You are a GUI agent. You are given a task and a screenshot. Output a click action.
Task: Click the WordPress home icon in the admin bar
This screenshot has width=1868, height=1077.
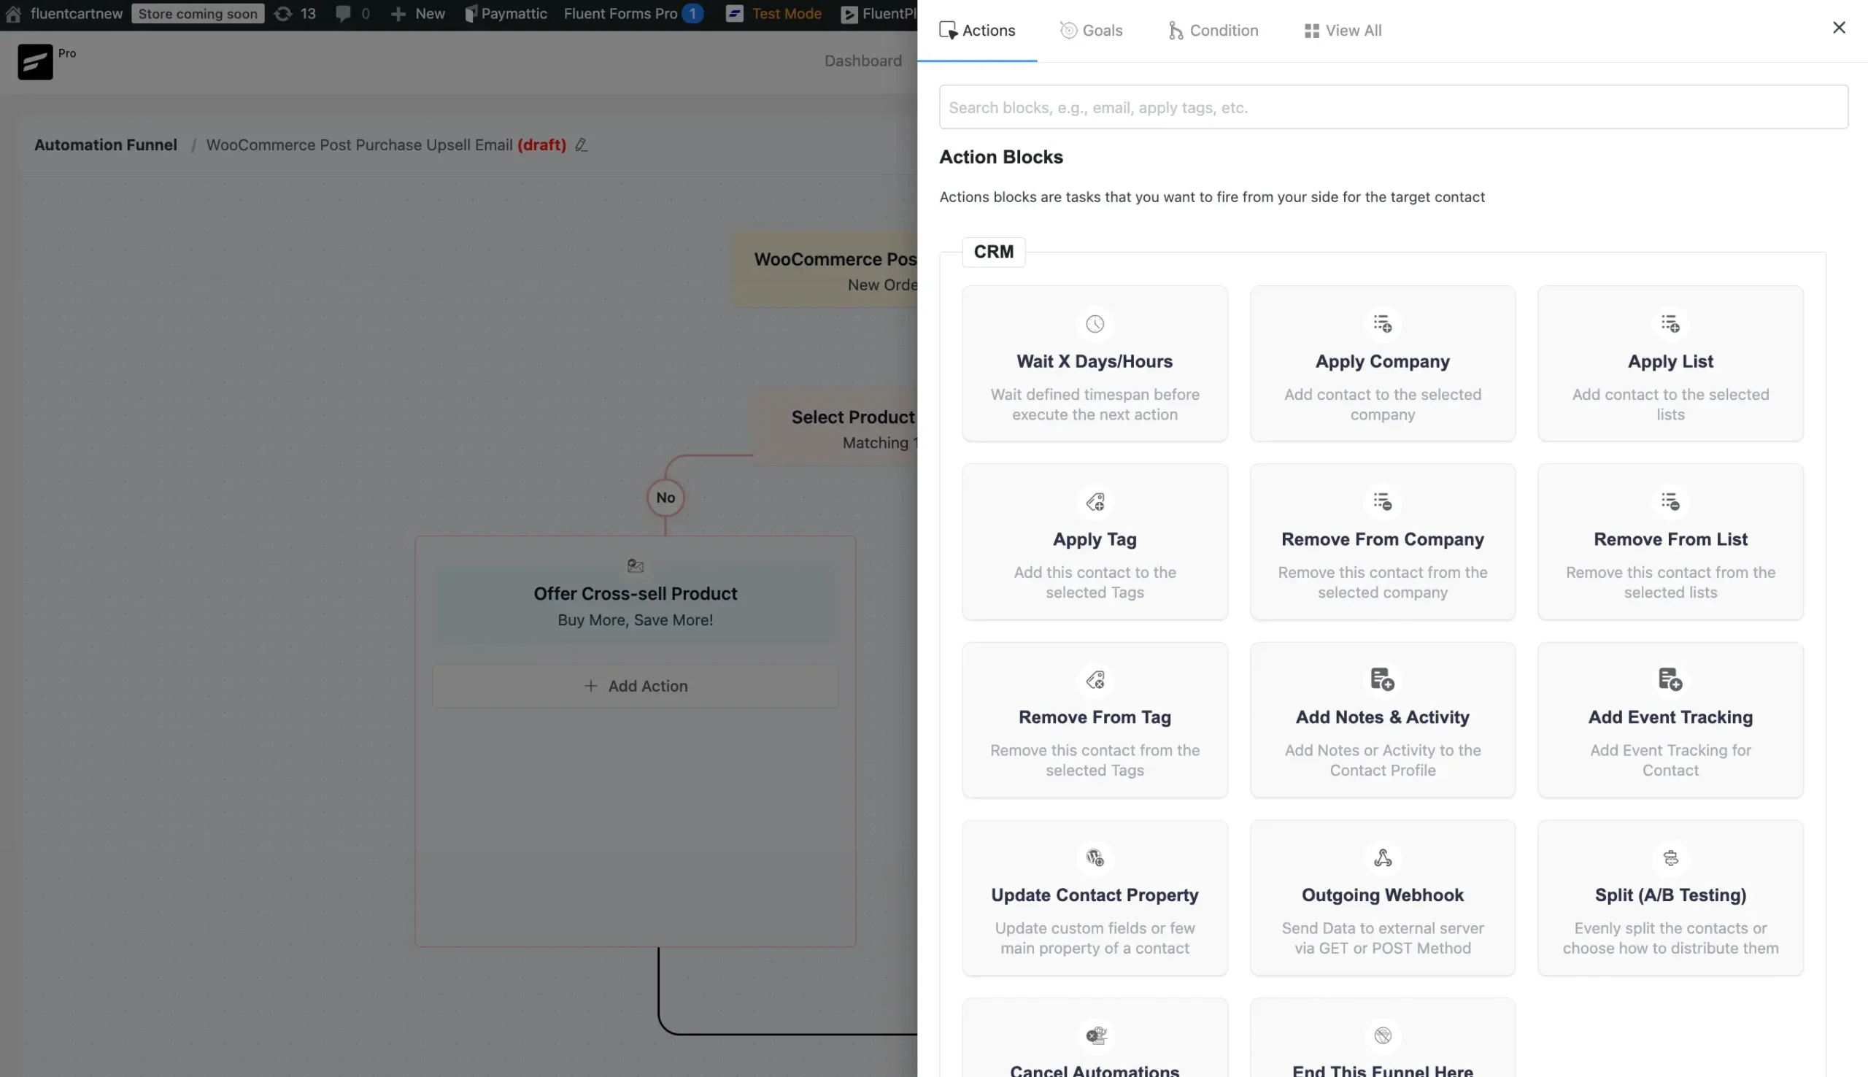(13, 13)
